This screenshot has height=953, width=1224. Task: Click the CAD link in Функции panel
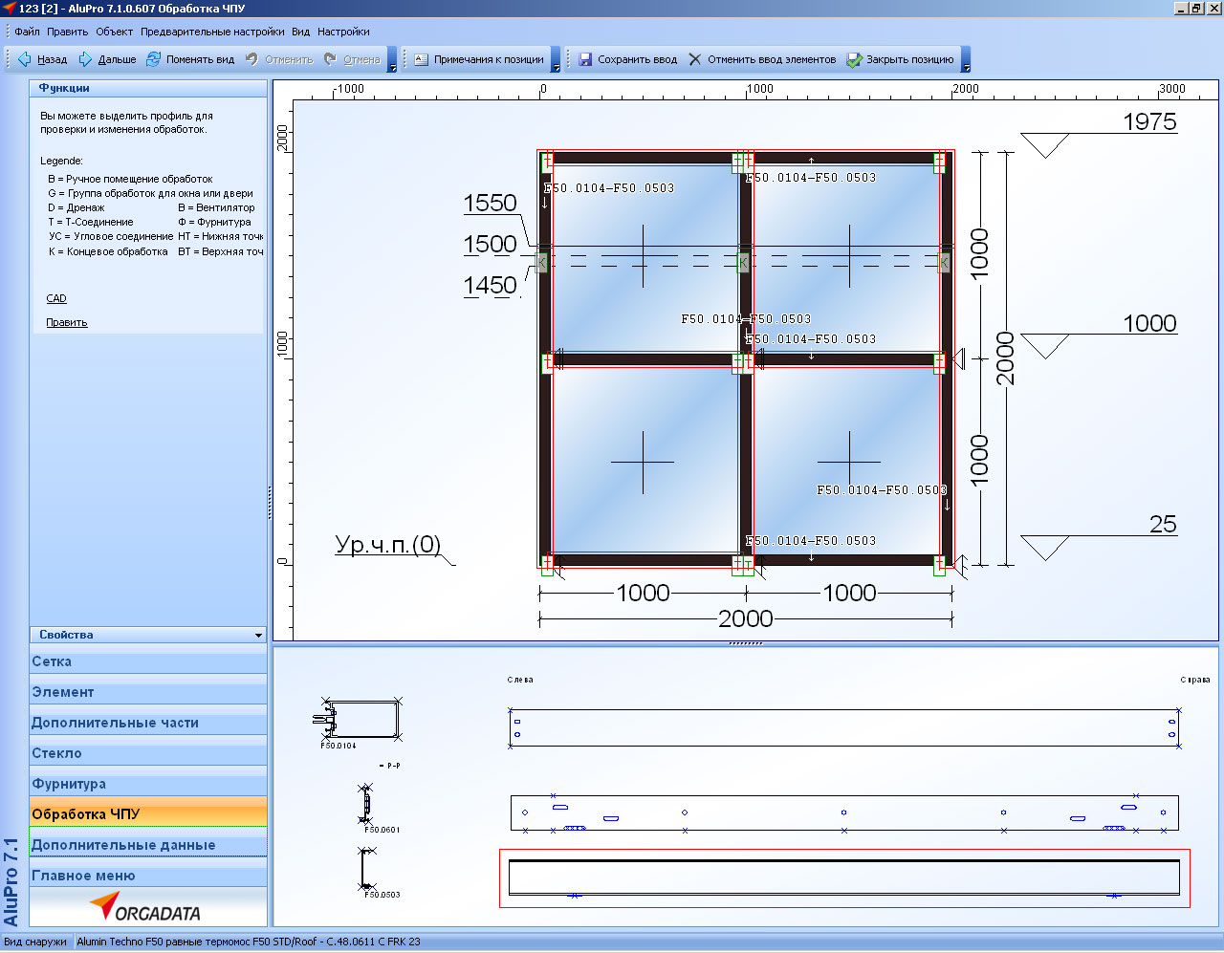click(56, 298)
